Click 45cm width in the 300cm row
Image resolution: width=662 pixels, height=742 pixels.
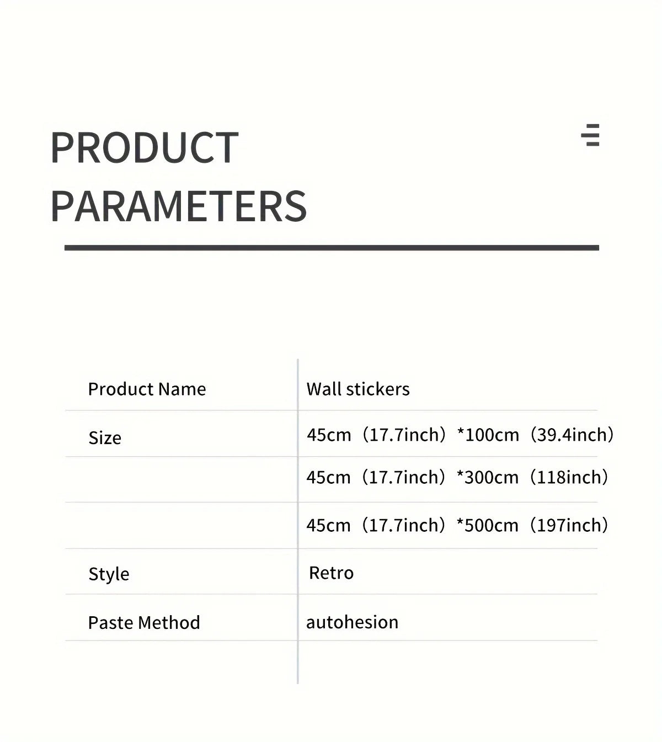328,477
